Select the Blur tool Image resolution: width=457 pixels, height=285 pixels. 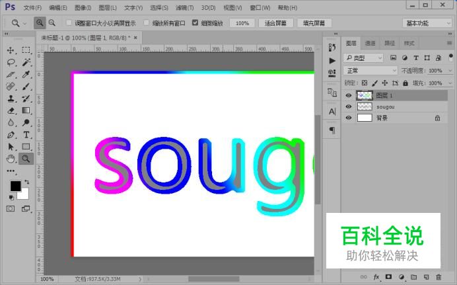pos(11,122)
